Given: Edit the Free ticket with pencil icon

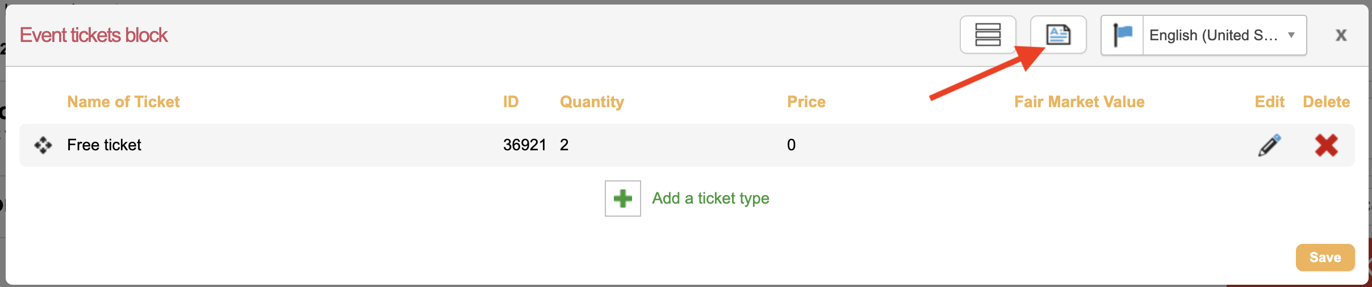Looking at the screenshot, I should click(1269, 145).
